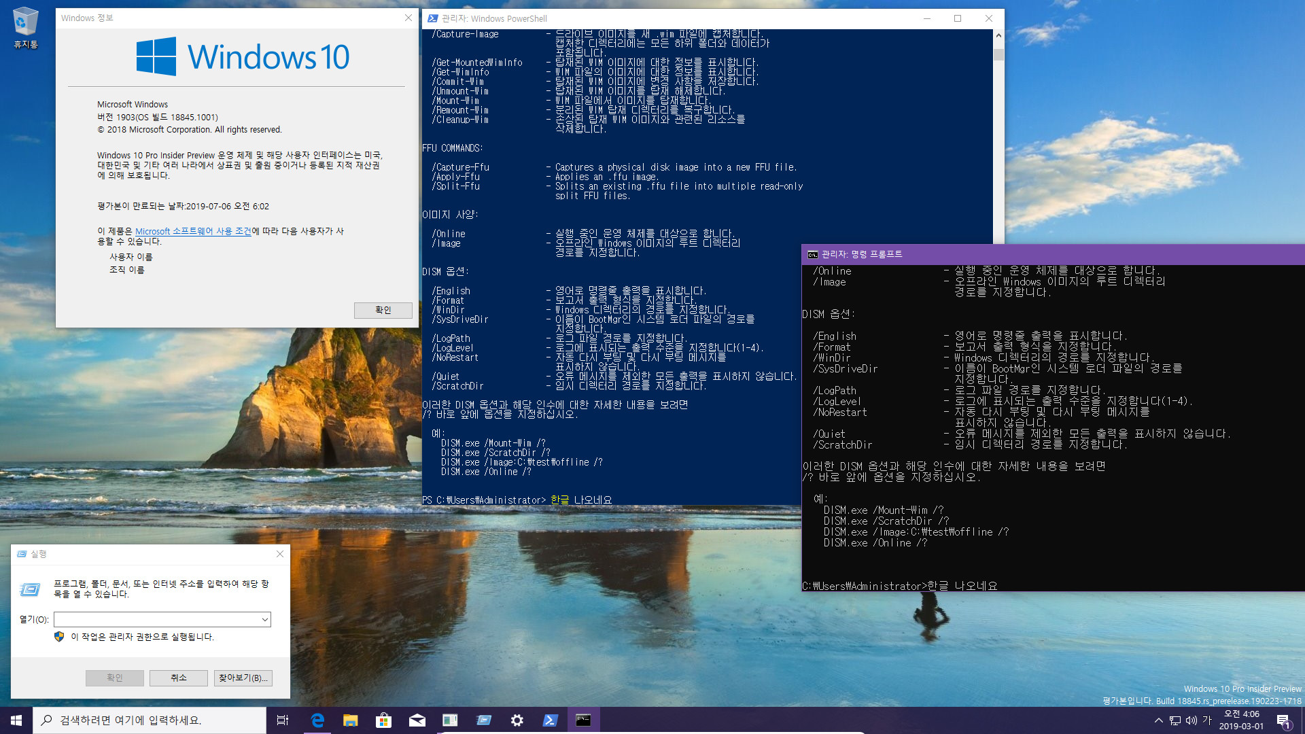Image resolution: width=1305 pixels, height=734 pixels.
Task: Click OK button in Run dialog
Action: coord(114,678)
